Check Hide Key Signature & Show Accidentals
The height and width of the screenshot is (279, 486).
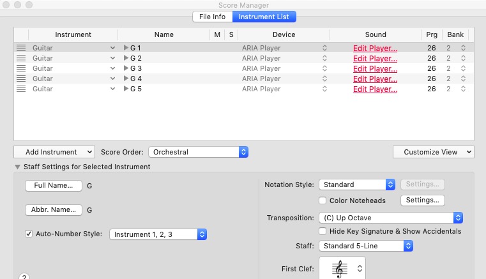323,231
